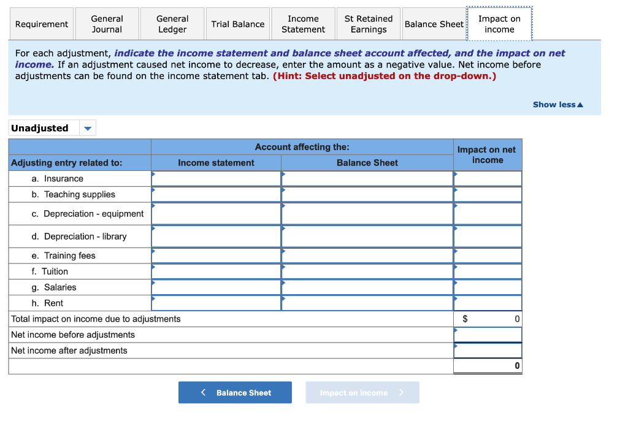Open the Unadjusted drop-down selector
Screen dimensions: 628x432
tap(87, 127)
